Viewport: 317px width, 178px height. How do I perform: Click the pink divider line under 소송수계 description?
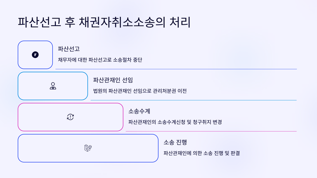coord(211,131)
